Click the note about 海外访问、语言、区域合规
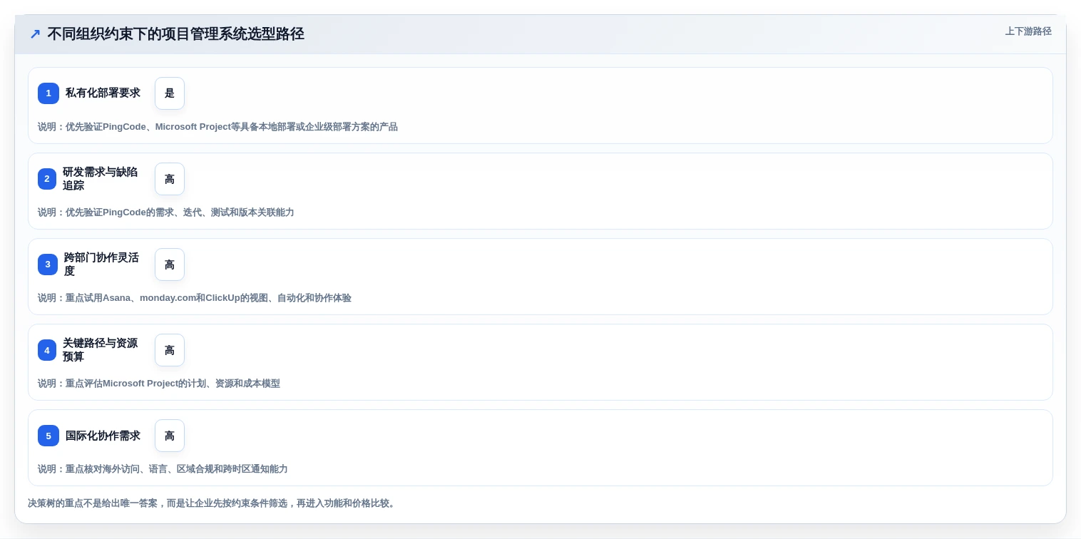Viewport: 1081px width, 539px height. (163, 469)
